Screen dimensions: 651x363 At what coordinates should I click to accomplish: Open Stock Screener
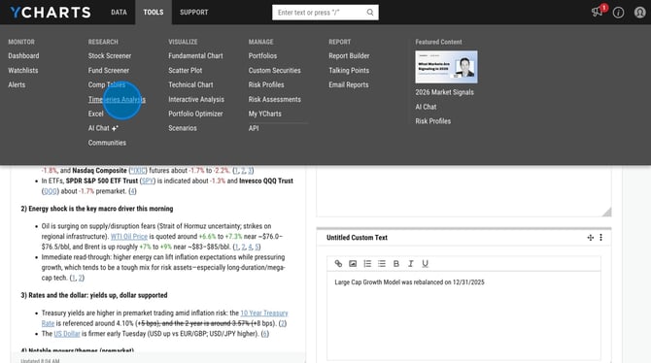[x=110, y=55]
